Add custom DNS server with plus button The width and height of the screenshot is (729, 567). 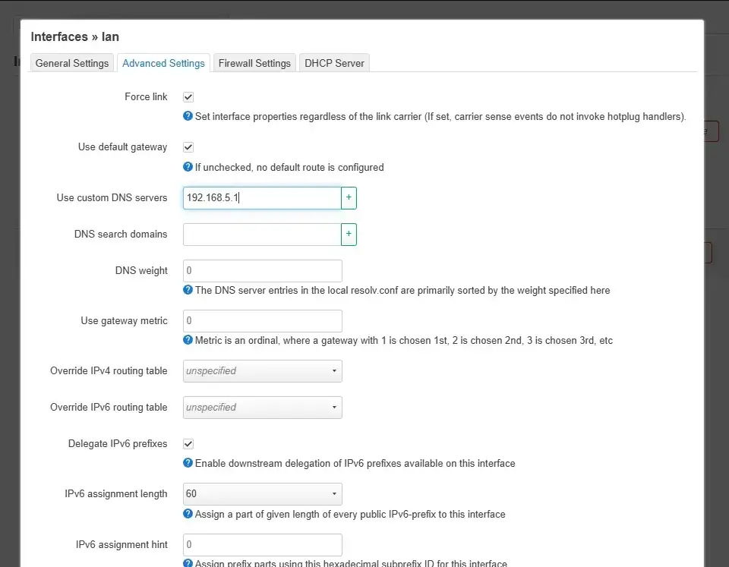[x=349, y=198]
